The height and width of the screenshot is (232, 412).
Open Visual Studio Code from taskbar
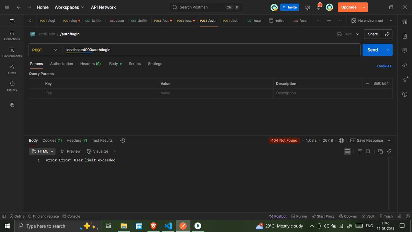(168, 226)
